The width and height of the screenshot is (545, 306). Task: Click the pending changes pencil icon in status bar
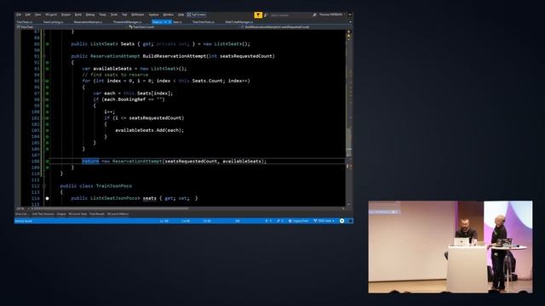coord(280,221)
